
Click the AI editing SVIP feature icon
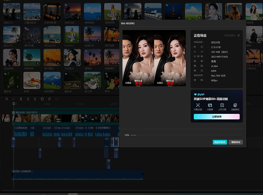[210, 105]
